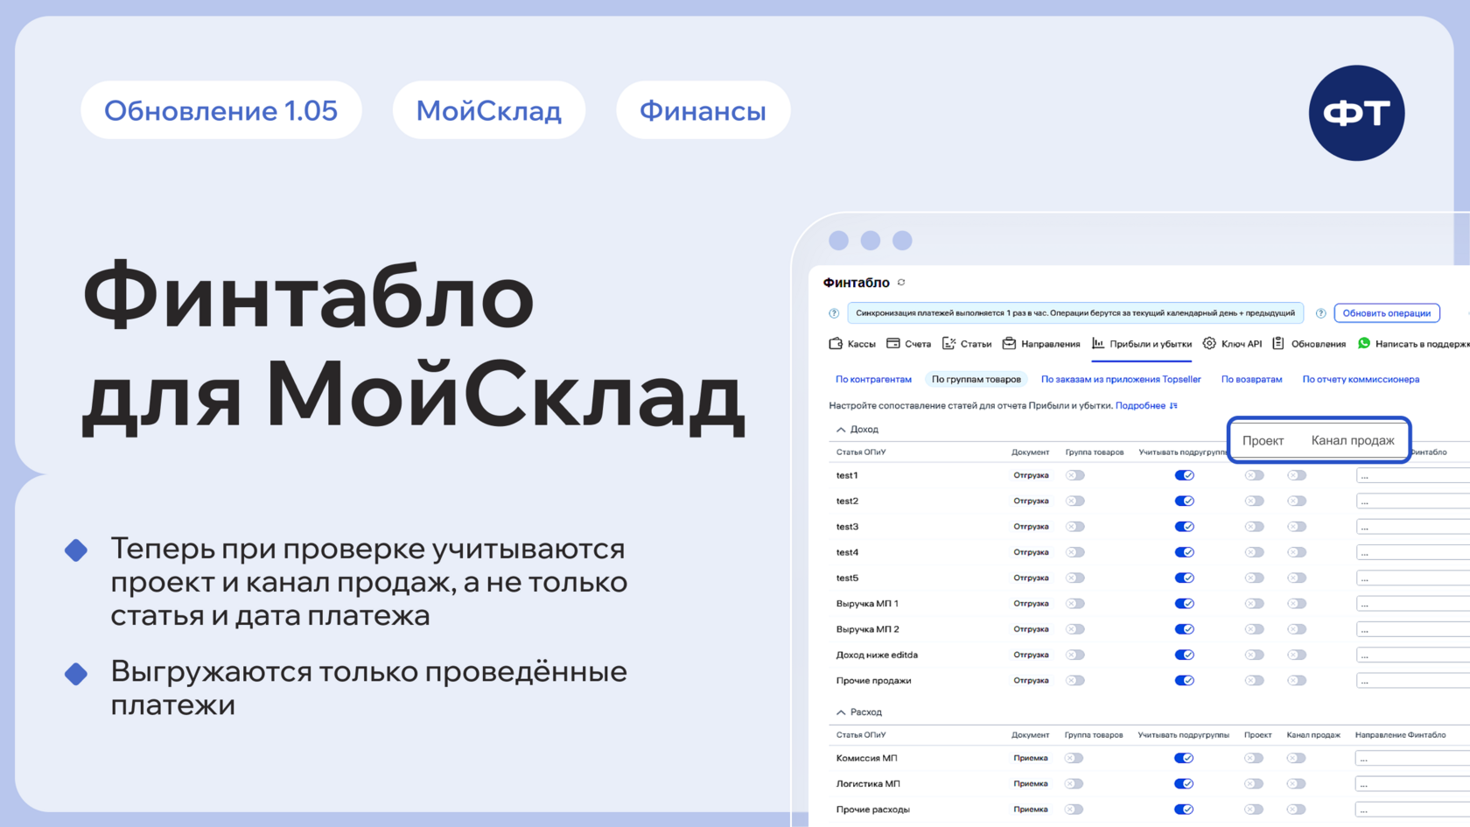Select the По группам товаров sub-tab

(x=976, y=380)
